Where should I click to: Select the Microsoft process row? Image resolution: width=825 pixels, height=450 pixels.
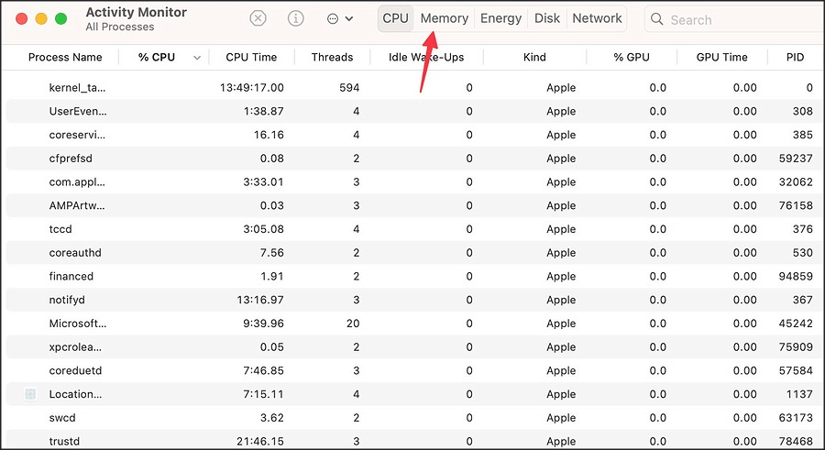[x=412, y=324]
